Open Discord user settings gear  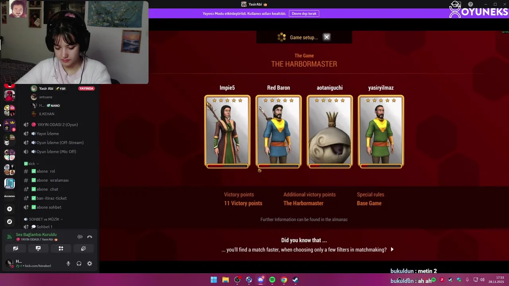coord(89,263)
